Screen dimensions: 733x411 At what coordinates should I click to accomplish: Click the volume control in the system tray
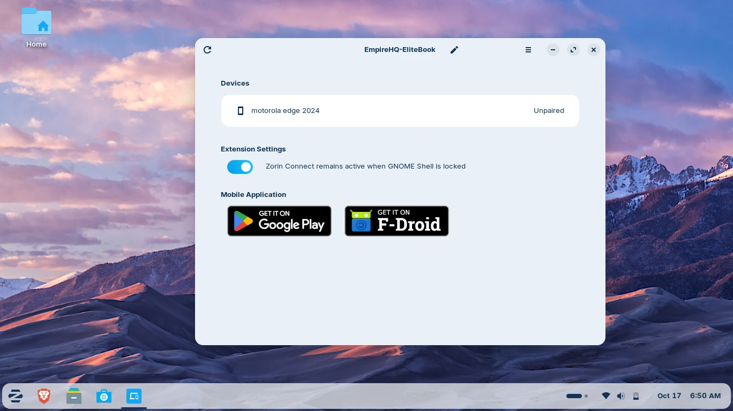click(x=621, y=396)
